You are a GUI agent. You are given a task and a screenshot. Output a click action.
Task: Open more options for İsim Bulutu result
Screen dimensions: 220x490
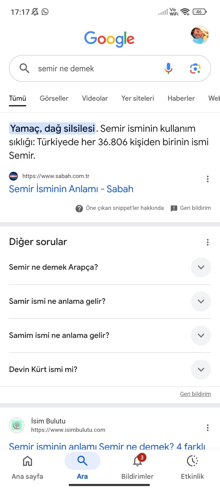[x=208, y=428]
